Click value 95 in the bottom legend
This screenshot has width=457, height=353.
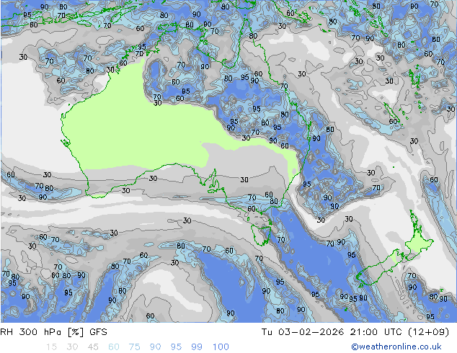point(176,347)
